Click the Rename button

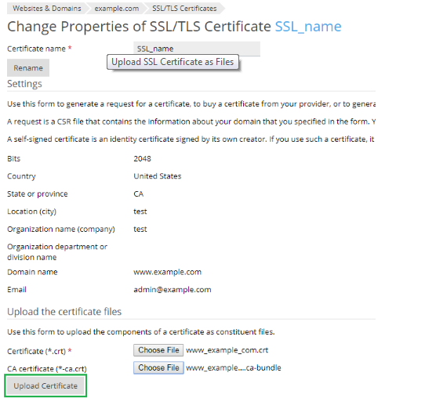[28, 67]
